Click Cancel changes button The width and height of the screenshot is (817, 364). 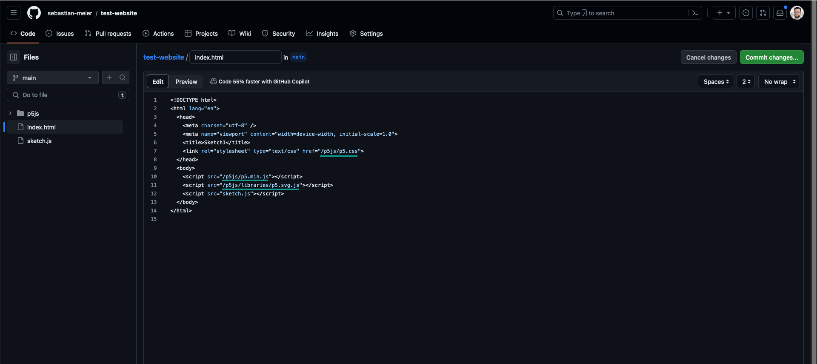click(x=708, y=57)
